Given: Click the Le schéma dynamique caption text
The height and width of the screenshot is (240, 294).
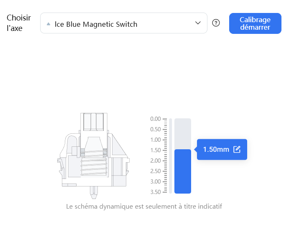Looking at the screenshot, I should (144, 207).
